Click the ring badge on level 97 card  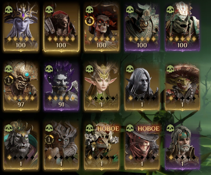click(9, 80)
